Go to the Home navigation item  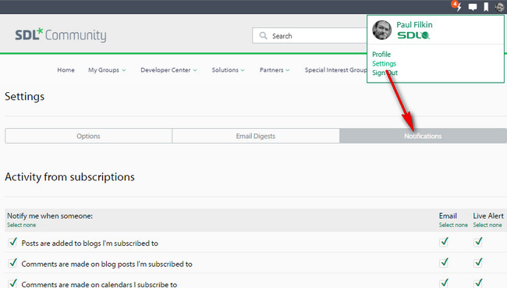coord(66,70)
